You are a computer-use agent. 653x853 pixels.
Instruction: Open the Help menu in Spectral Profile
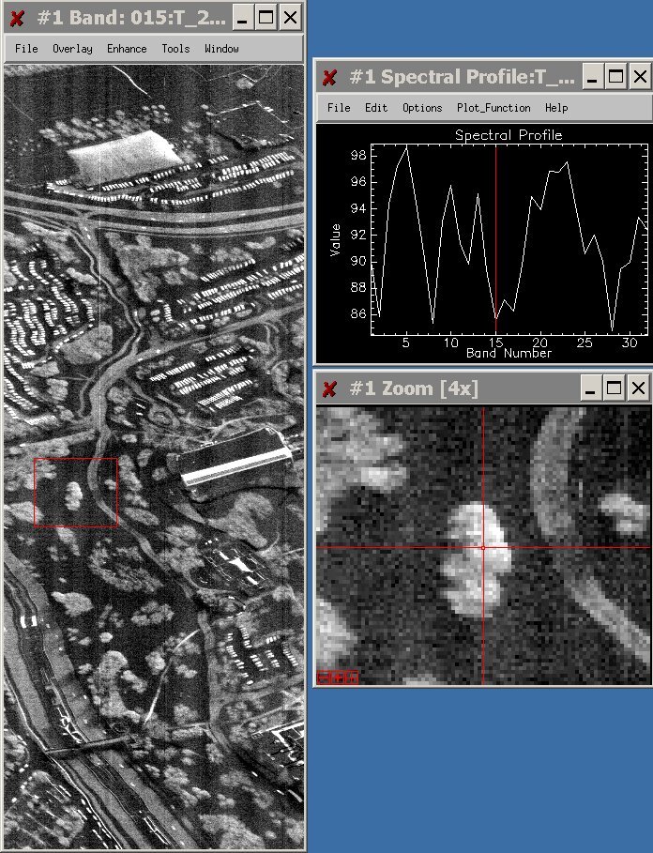[556, 108]
